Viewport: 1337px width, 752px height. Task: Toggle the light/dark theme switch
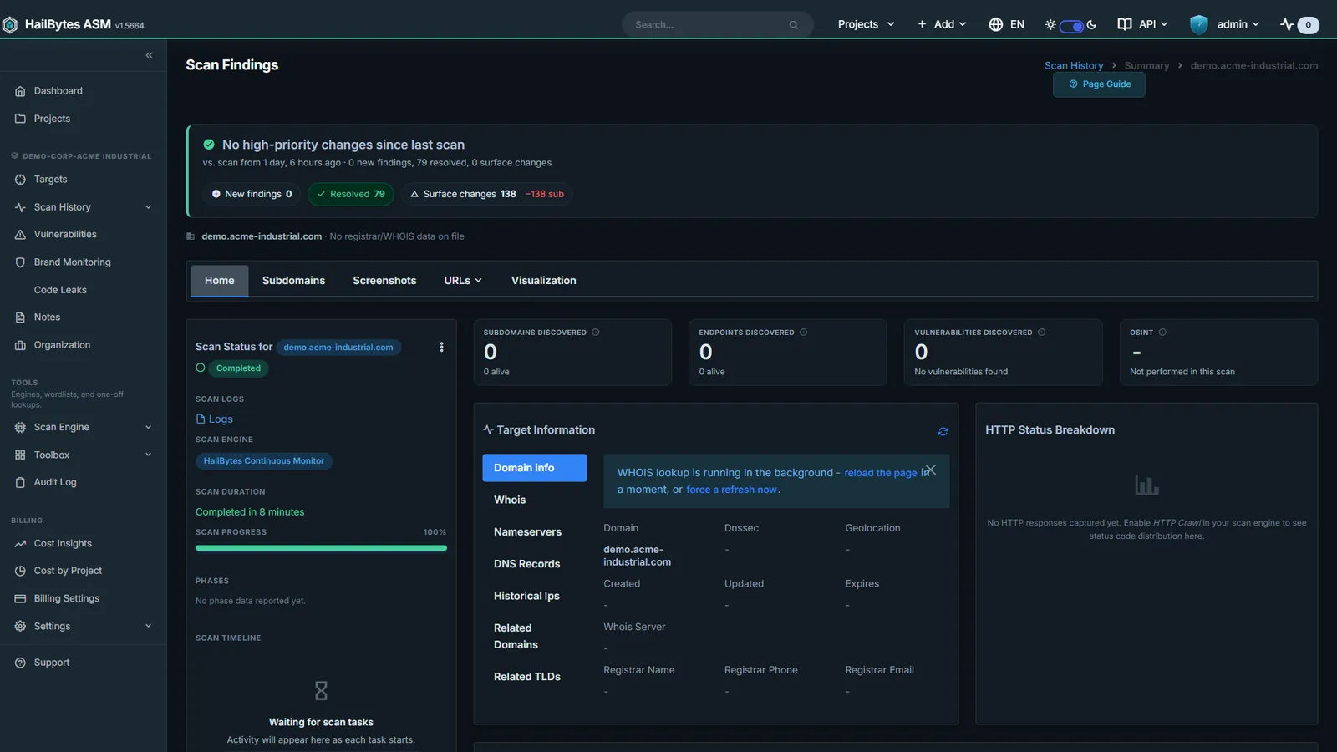tap(1071, 26)
